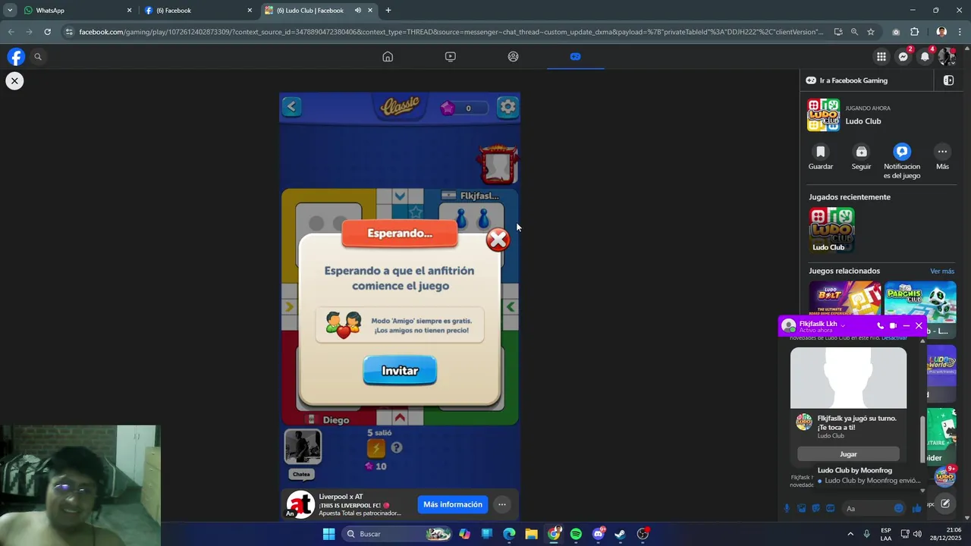The height and width of the screenshot is (546, 971).
Task: Click Ver más for related games
Action: 942,271
